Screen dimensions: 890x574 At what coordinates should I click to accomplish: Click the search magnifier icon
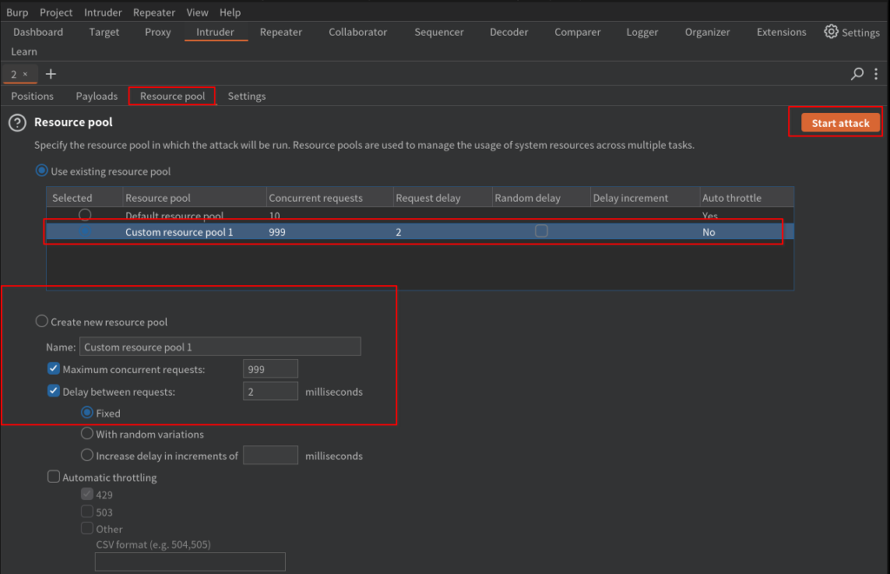coord(857,74)
